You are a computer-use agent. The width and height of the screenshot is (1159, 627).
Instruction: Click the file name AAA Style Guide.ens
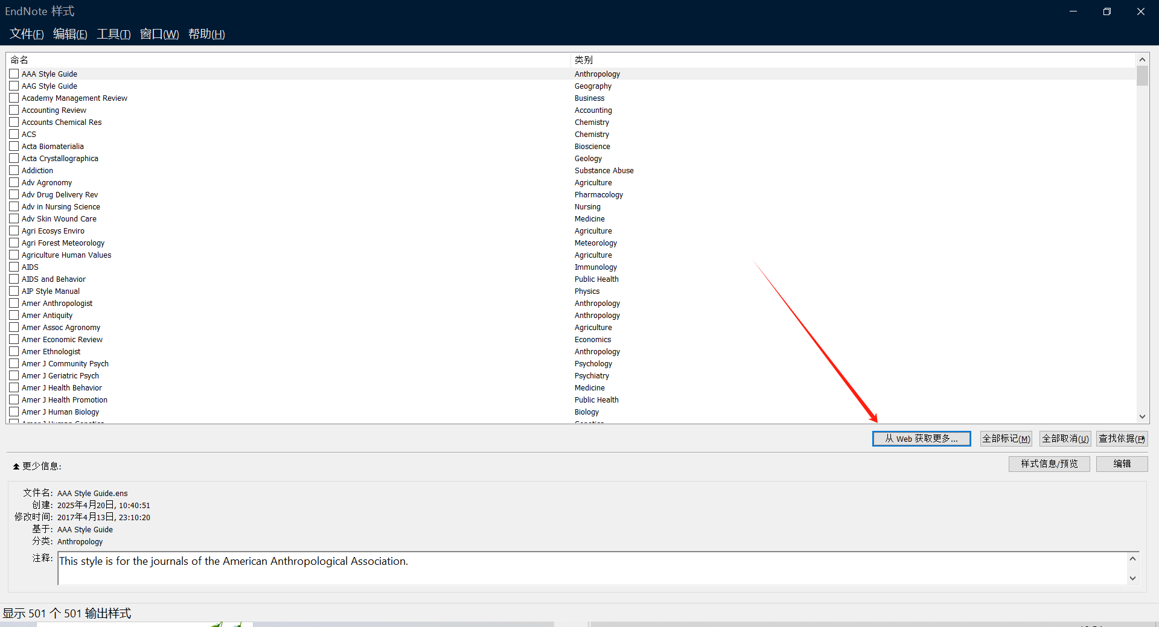[92, 493]
